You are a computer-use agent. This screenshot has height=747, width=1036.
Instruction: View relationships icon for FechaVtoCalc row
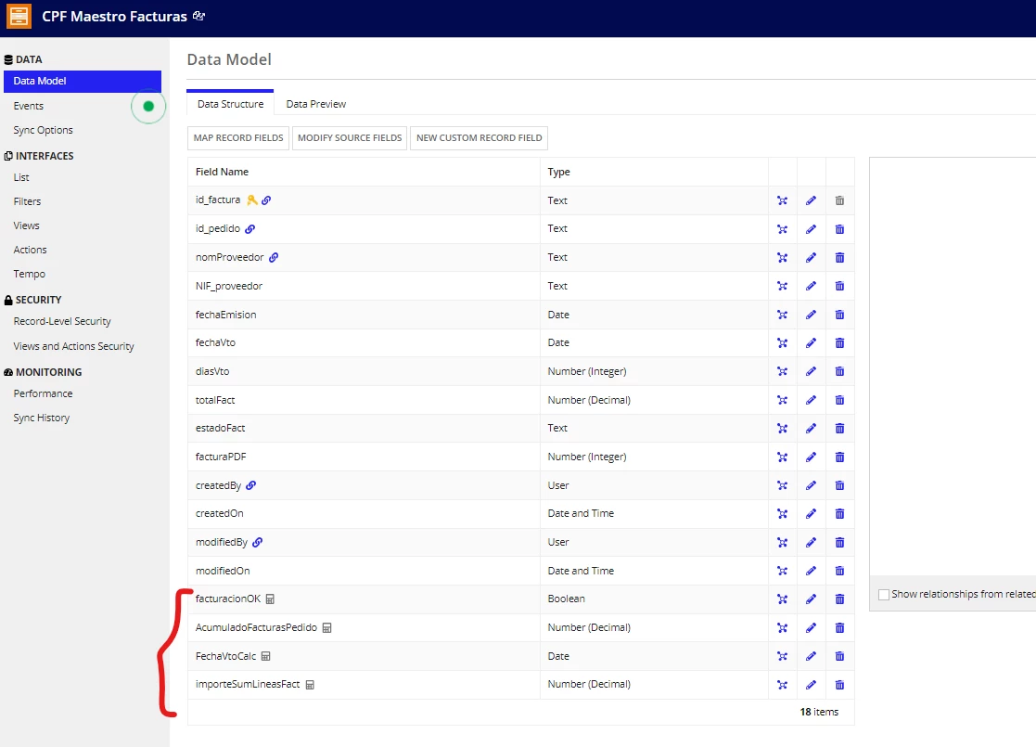click(x=782, y=656)
